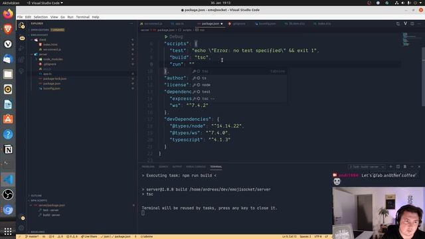
Task: Switch to the Output panel tab
Action: [x=177, y=167]
